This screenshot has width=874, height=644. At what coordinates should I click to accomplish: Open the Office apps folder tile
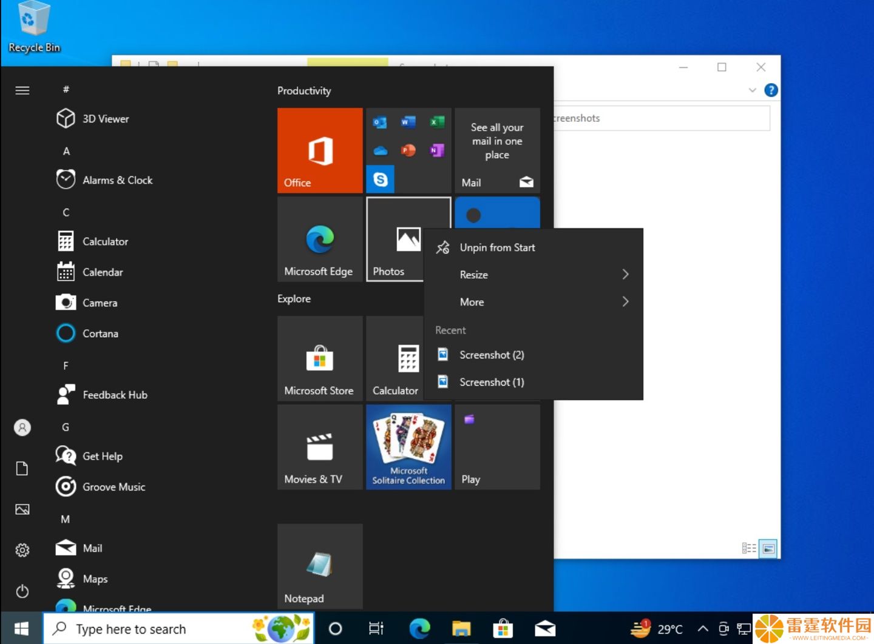pyautogui.click(x=408, y=150)
